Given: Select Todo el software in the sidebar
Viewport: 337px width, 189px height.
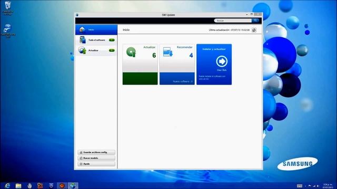Looking at the screenshot, I should [x=96, y=40].
